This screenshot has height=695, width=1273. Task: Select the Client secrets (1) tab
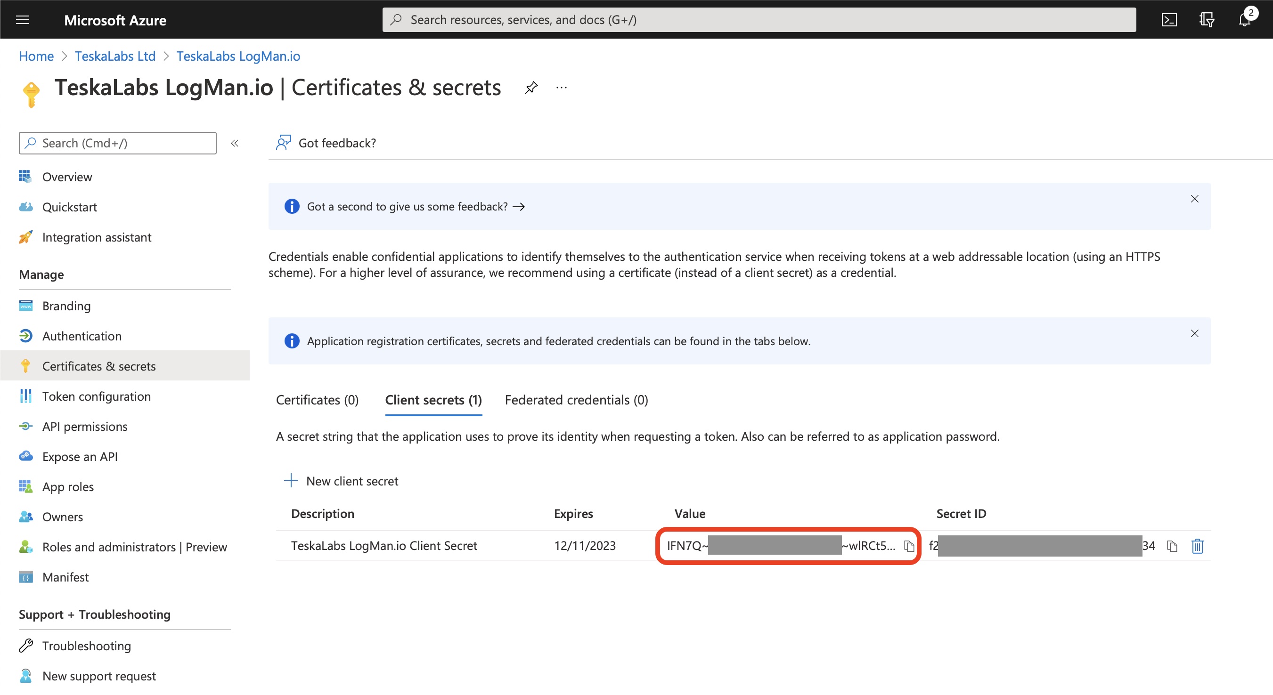point(433,400)
